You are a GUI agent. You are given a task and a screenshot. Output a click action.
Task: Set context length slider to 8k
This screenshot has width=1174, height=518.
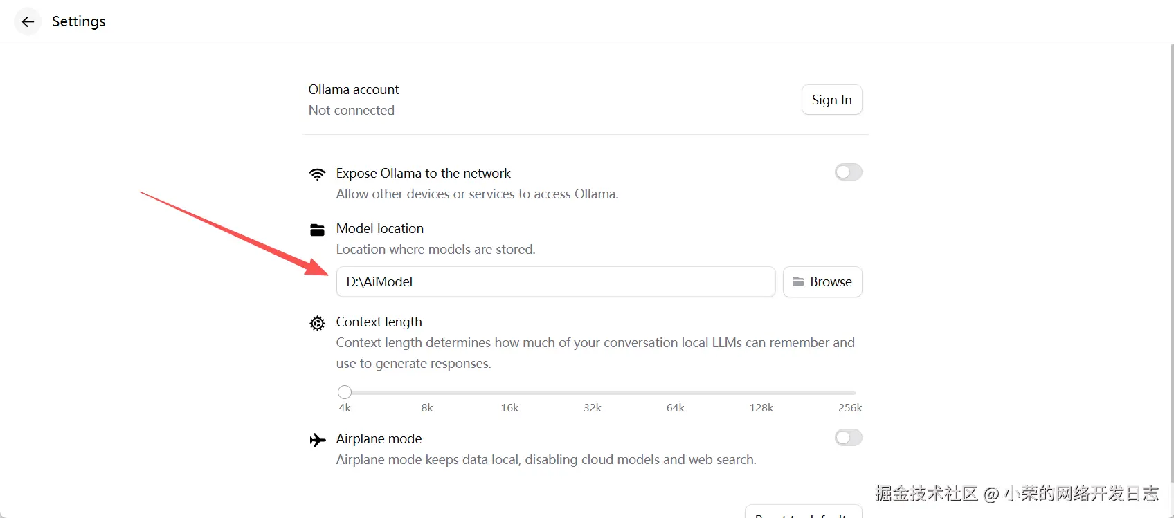coord(427,393)
